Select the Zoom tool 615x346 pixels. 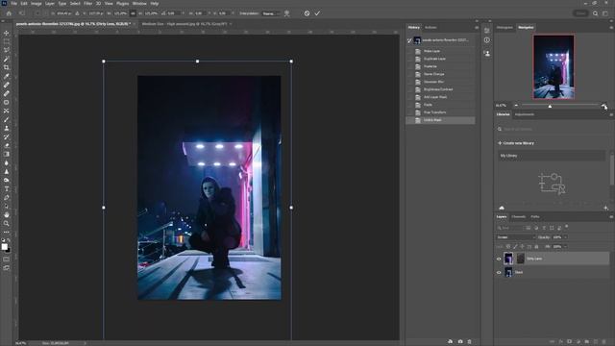pos(7,223)
